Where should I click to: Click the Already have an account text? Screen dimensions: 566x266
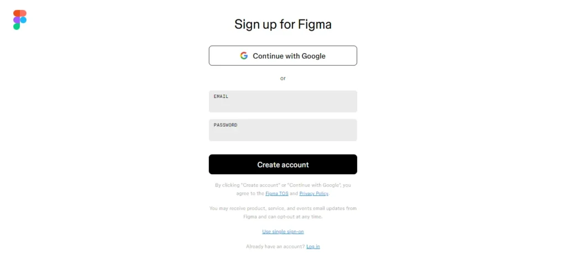click(275, 247)
